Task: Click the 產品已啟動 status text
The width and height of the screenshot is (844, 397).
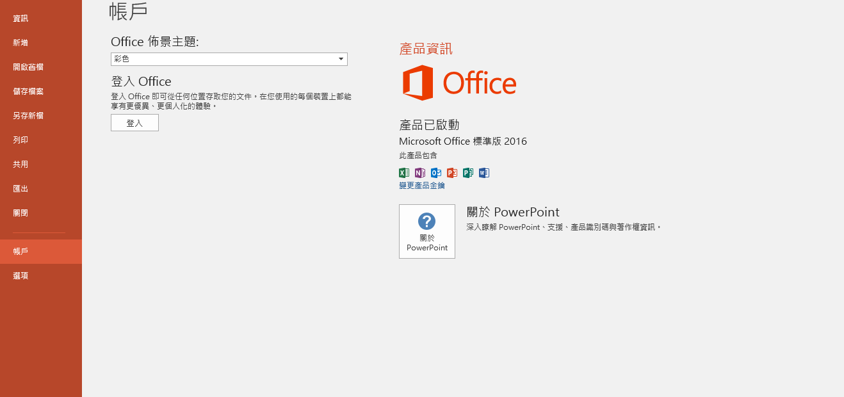Action: pyautogui.click(x=429, y=125)
